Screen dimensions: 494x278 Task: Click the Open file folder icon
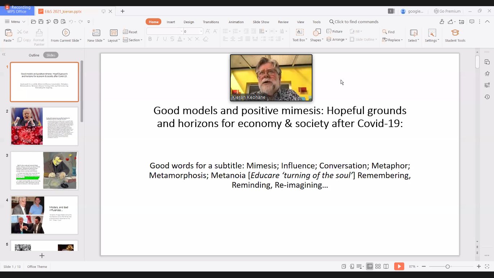coord(33,22)
